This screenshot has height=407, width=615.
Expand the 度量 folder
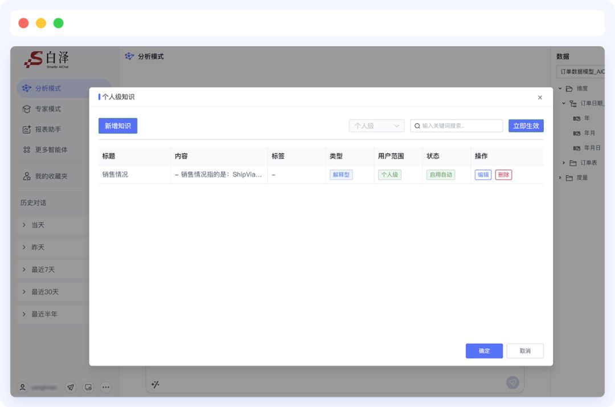coord(560,177)
